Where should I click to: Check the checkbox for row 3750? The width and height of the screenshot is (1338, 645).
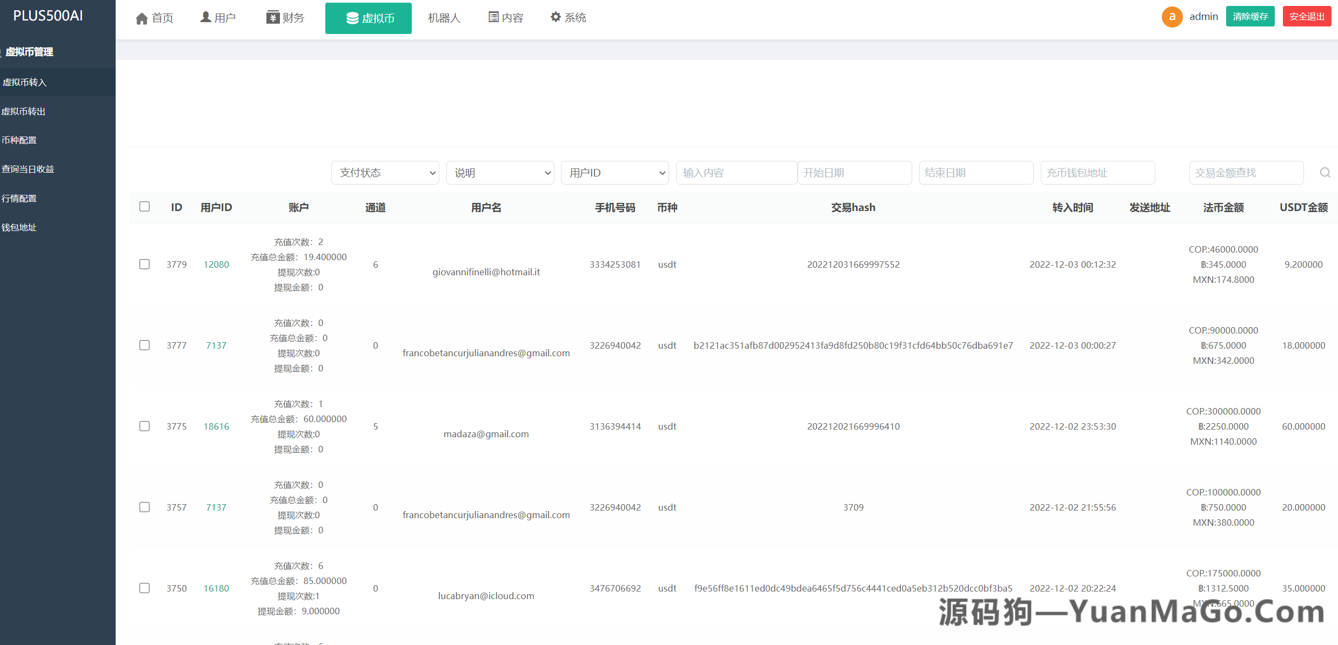[144, 588]
